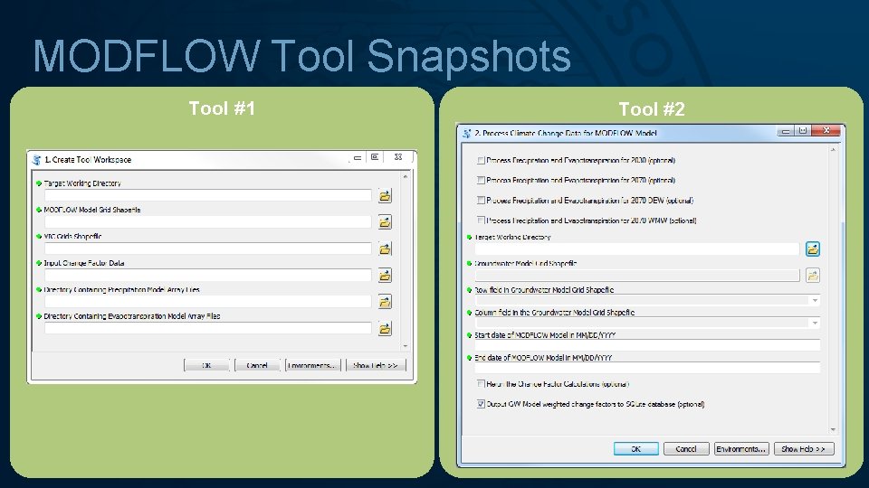Click Target Working Directory field in Tool #1
Viewport: 869px width, 488px height.
[x=208, y=195]
